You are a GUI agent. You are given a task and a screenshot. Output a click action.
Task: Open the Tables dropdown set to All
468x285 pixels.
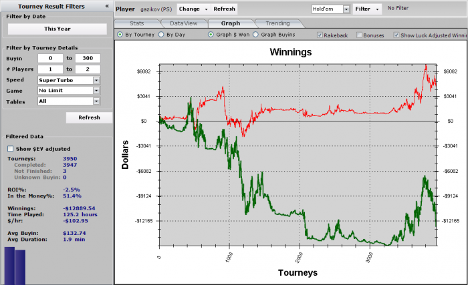click(69, 101)
